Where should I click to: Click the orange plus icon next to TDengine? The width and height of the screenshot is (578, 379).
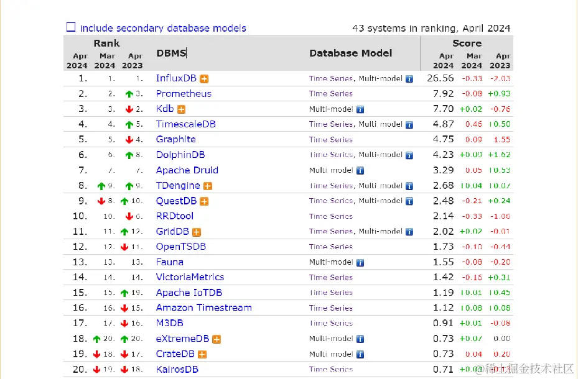208,186
